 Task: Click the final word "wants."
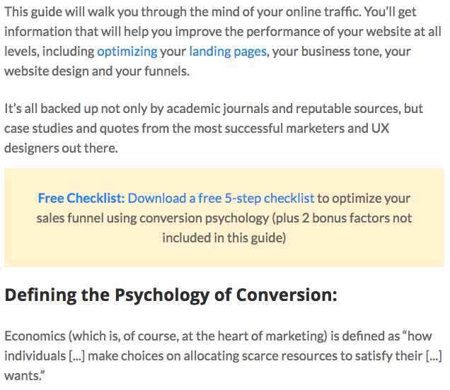[25, 376]
